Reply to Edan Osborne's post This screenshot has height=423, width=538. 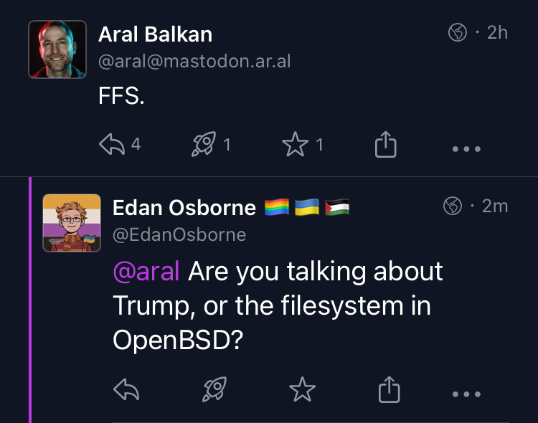pos(126,390)
